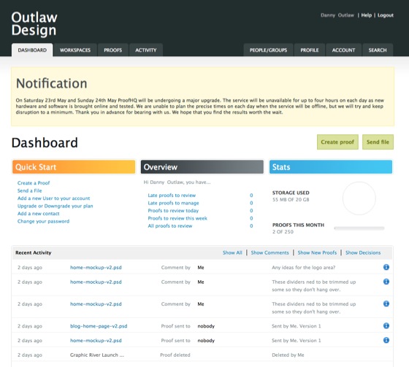Open info icon for 'Any ideas for the logo area?' comment

(x=386, y=267)
